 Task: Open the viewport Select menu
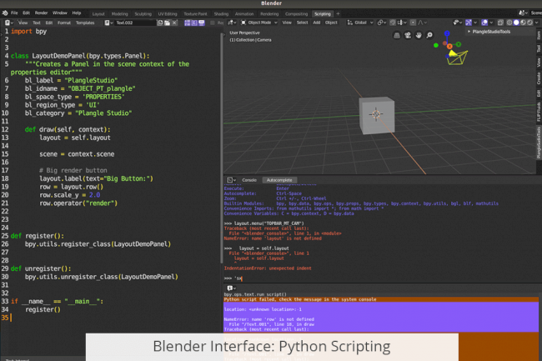pos(302,23)
